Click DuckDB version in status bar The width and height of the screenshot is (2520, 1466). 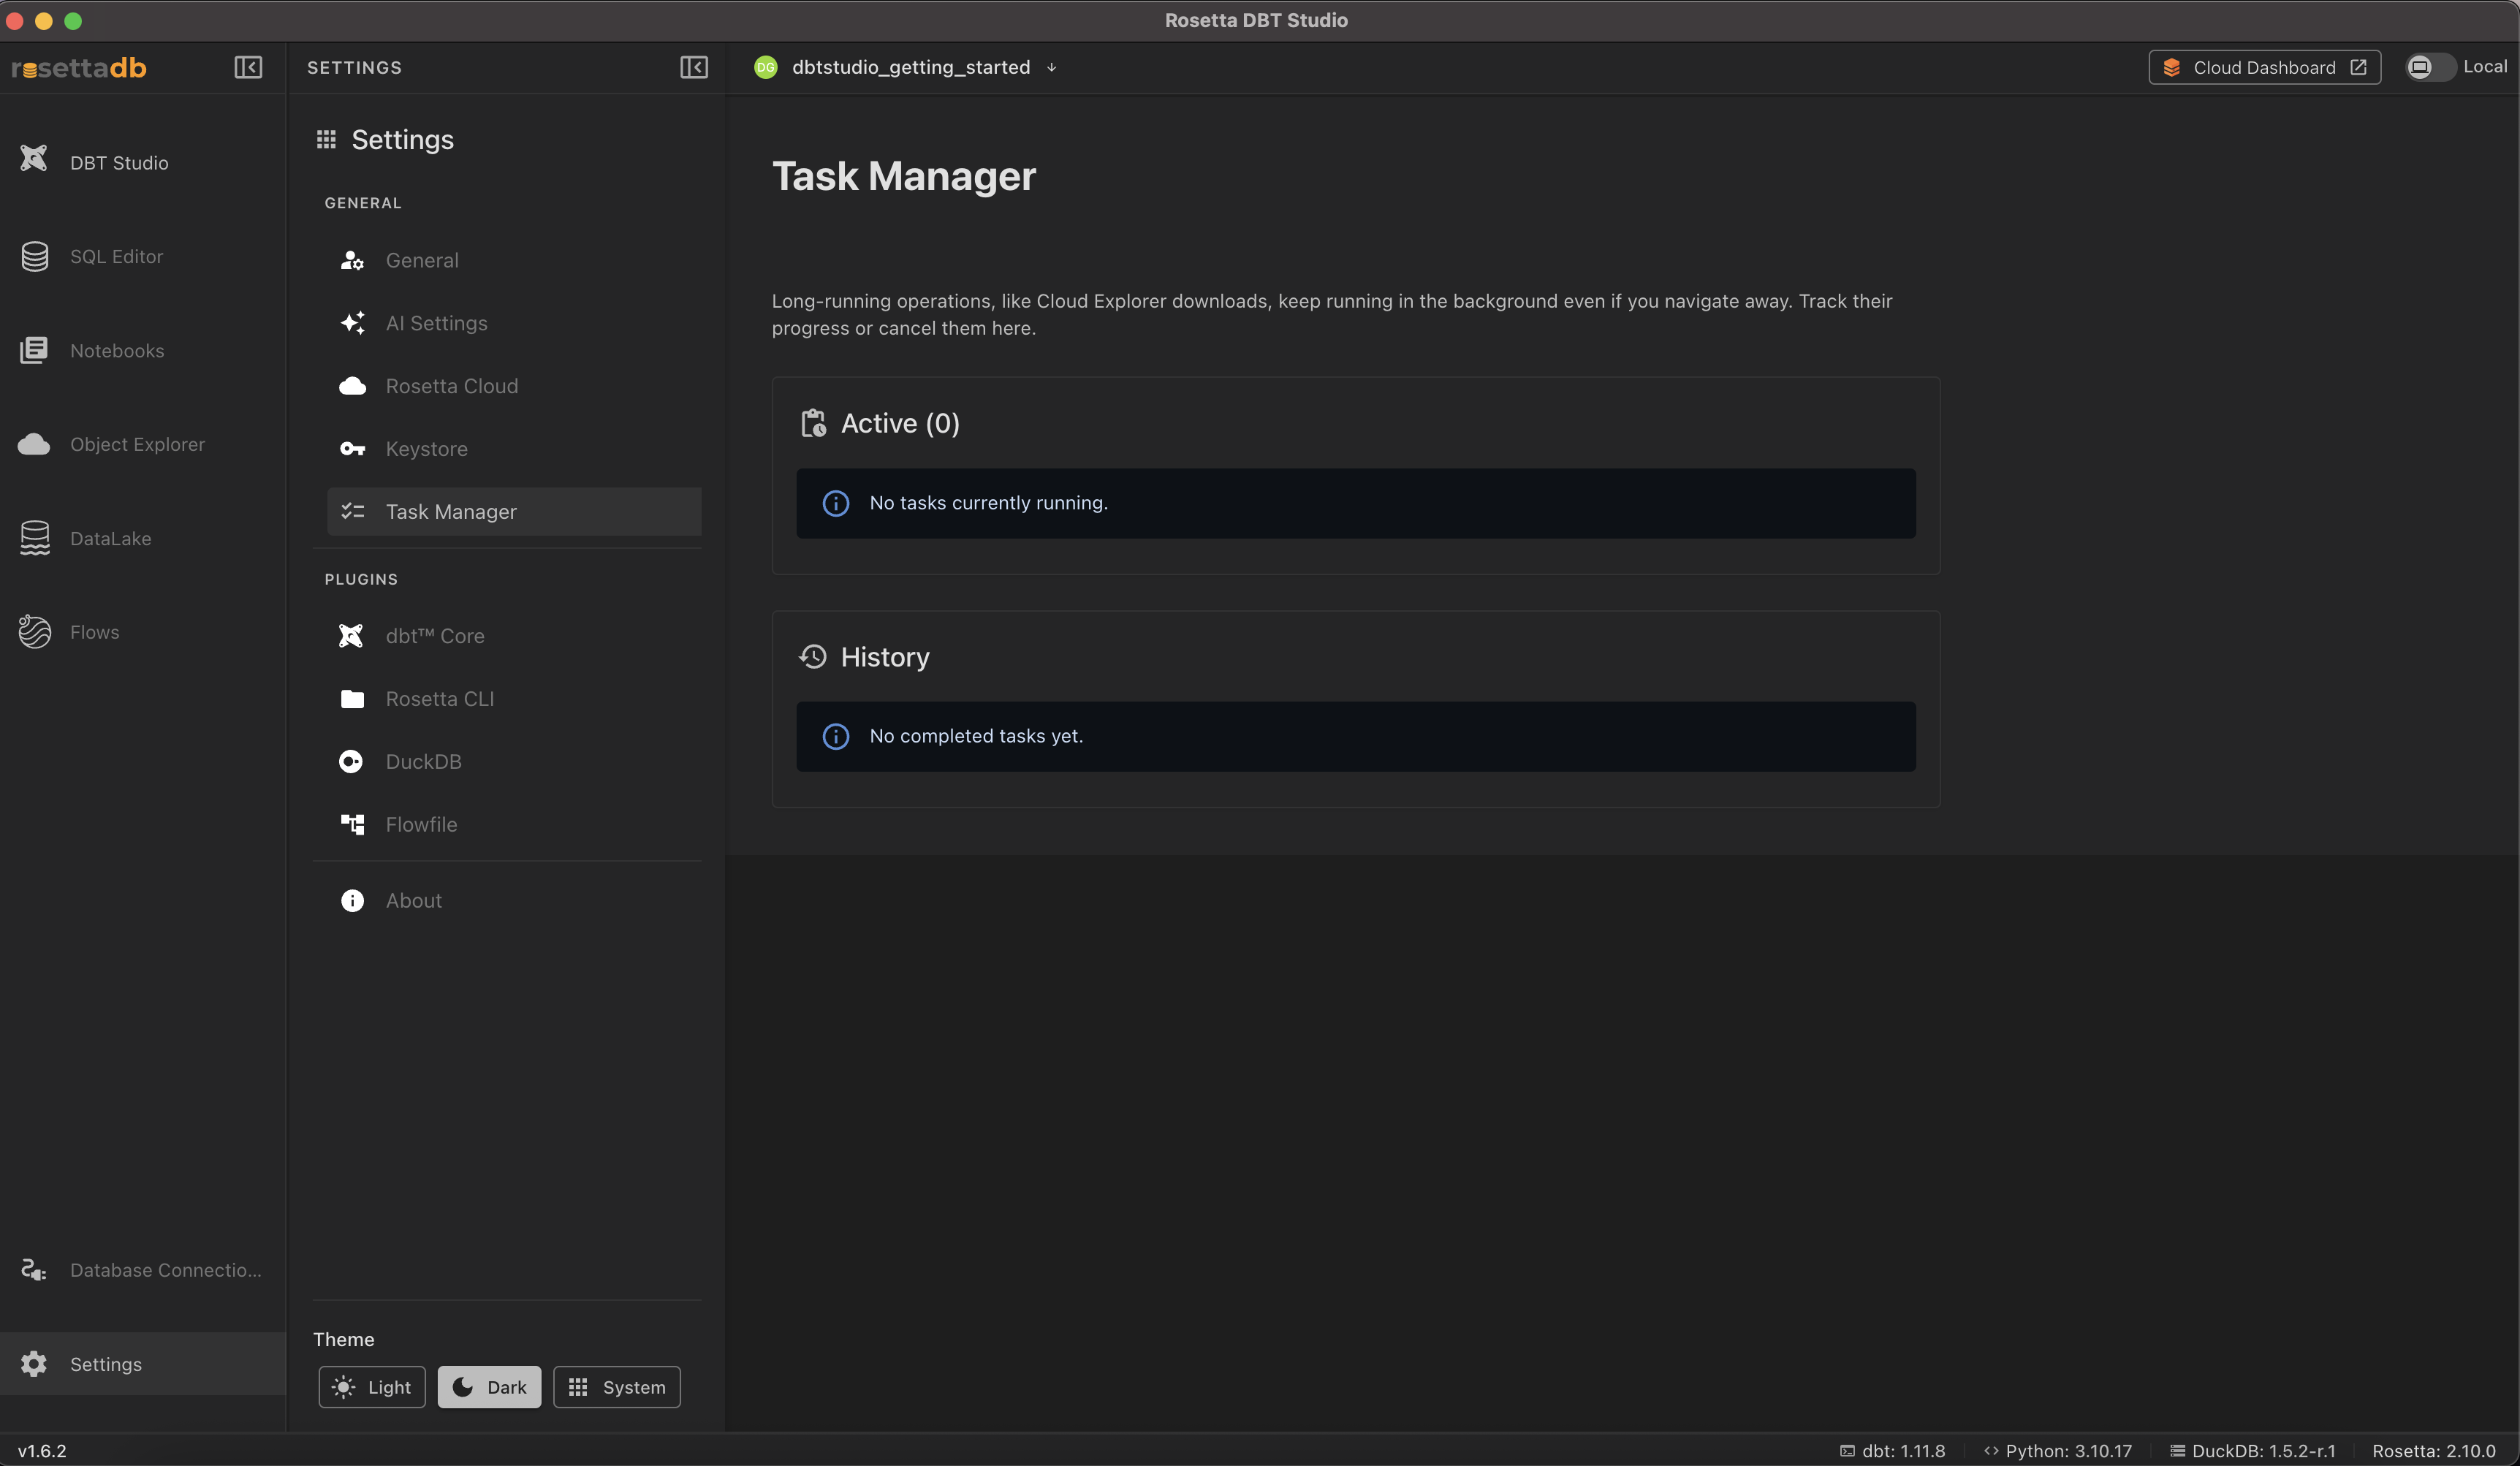click(x=2252, y=1451)
